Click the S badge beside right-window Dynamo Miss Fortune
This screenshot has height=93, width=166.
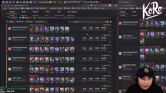(x=120, y=23)
